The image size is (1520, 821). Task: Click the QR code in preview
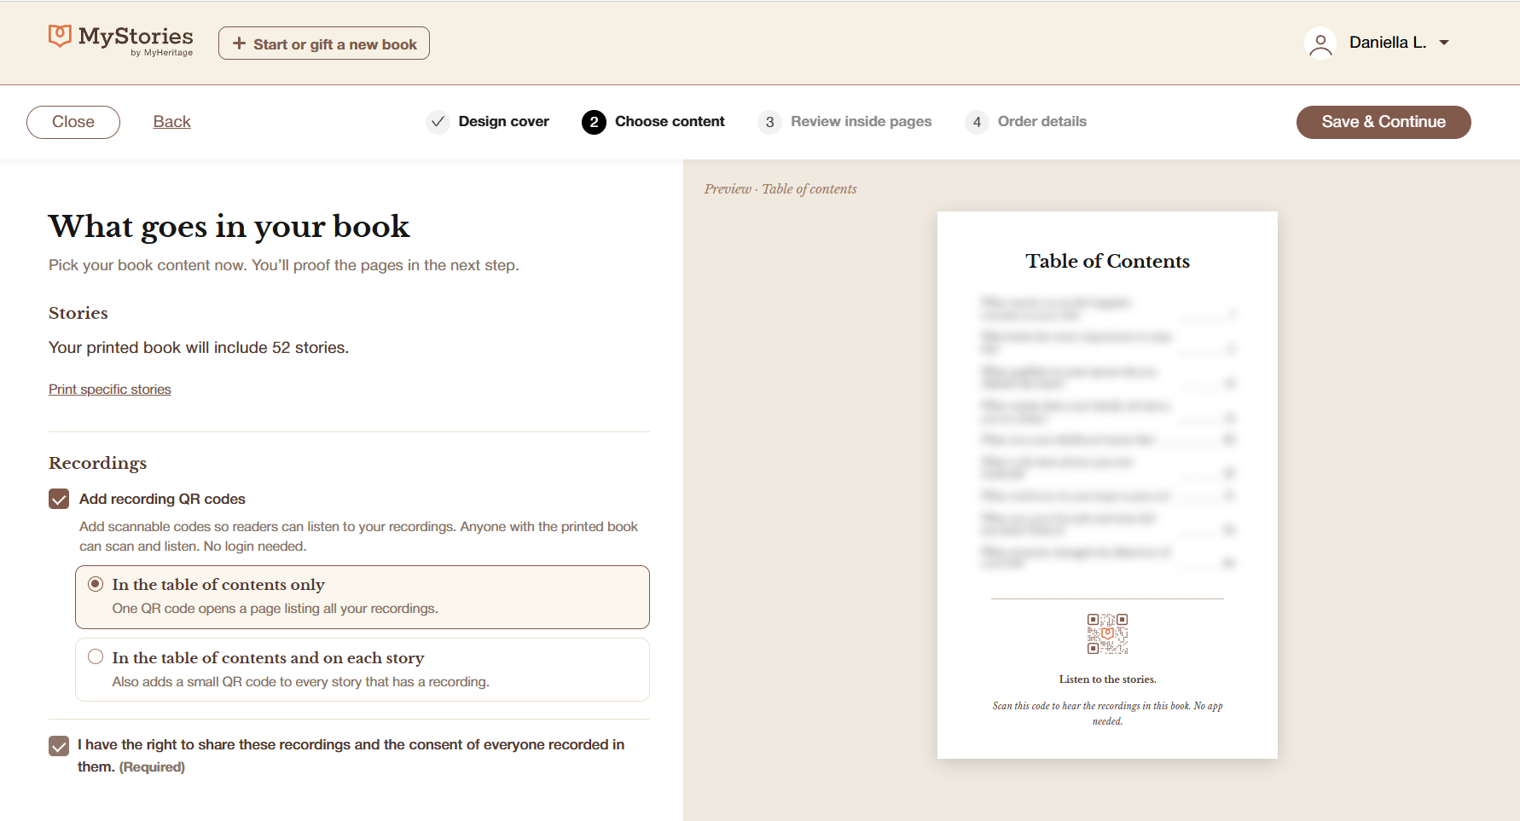click(1107, 633)
